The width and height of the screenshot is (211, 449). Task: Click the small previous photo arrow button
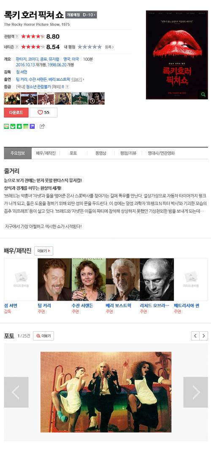(x=195, y=336)
